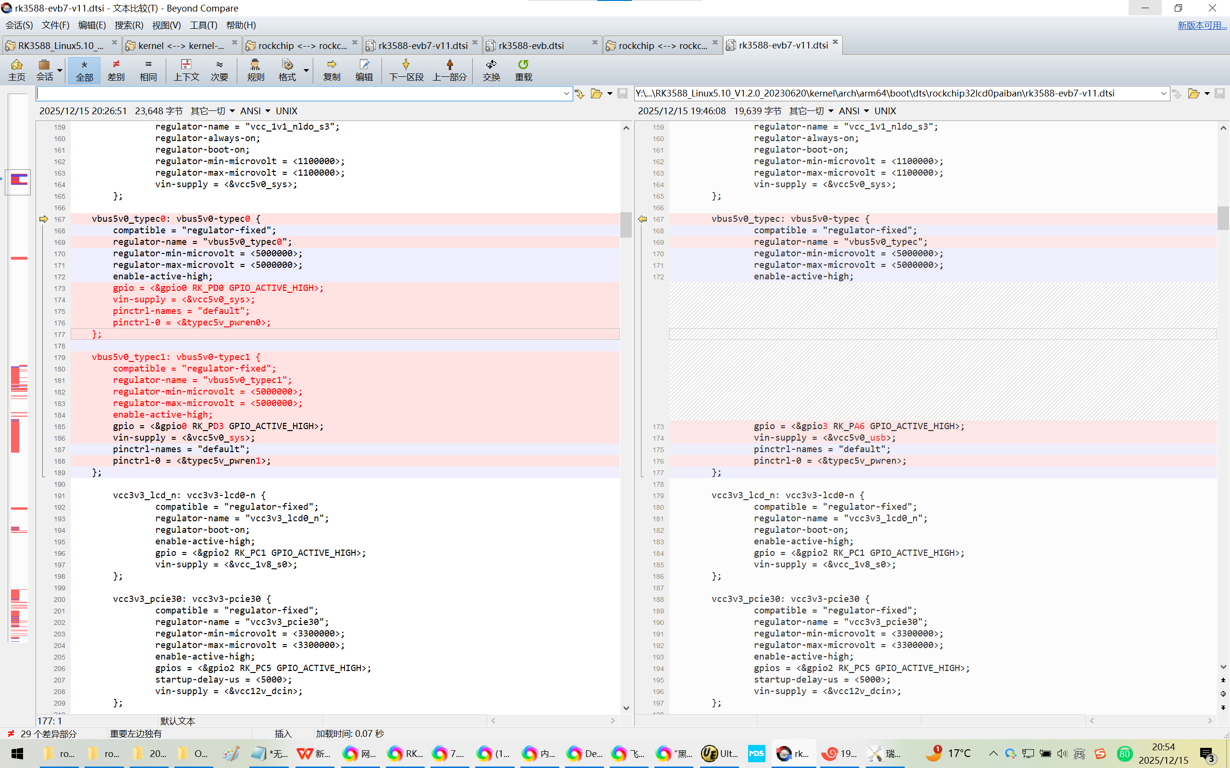The width and height of the screenshot is (1230, 768).
Task: Click the 上下文 (Context) toolbar button
Action: pos(186,70)
